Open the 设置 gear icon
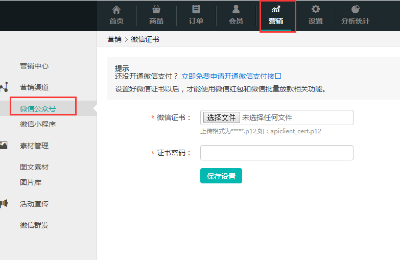This screenshot has width=400, height=260. point(316,10)
